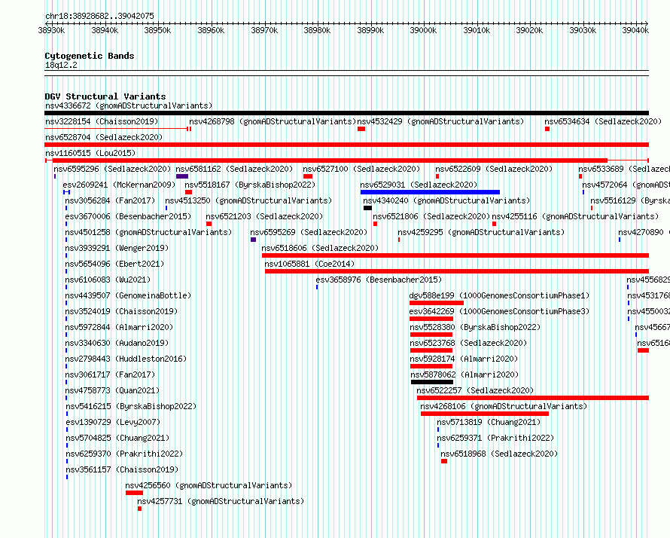Click nsv5528380 (ByrskaBishop2022) label
Image resolution: width=670 pixels, height=538 pixels.
pos(475,327)
